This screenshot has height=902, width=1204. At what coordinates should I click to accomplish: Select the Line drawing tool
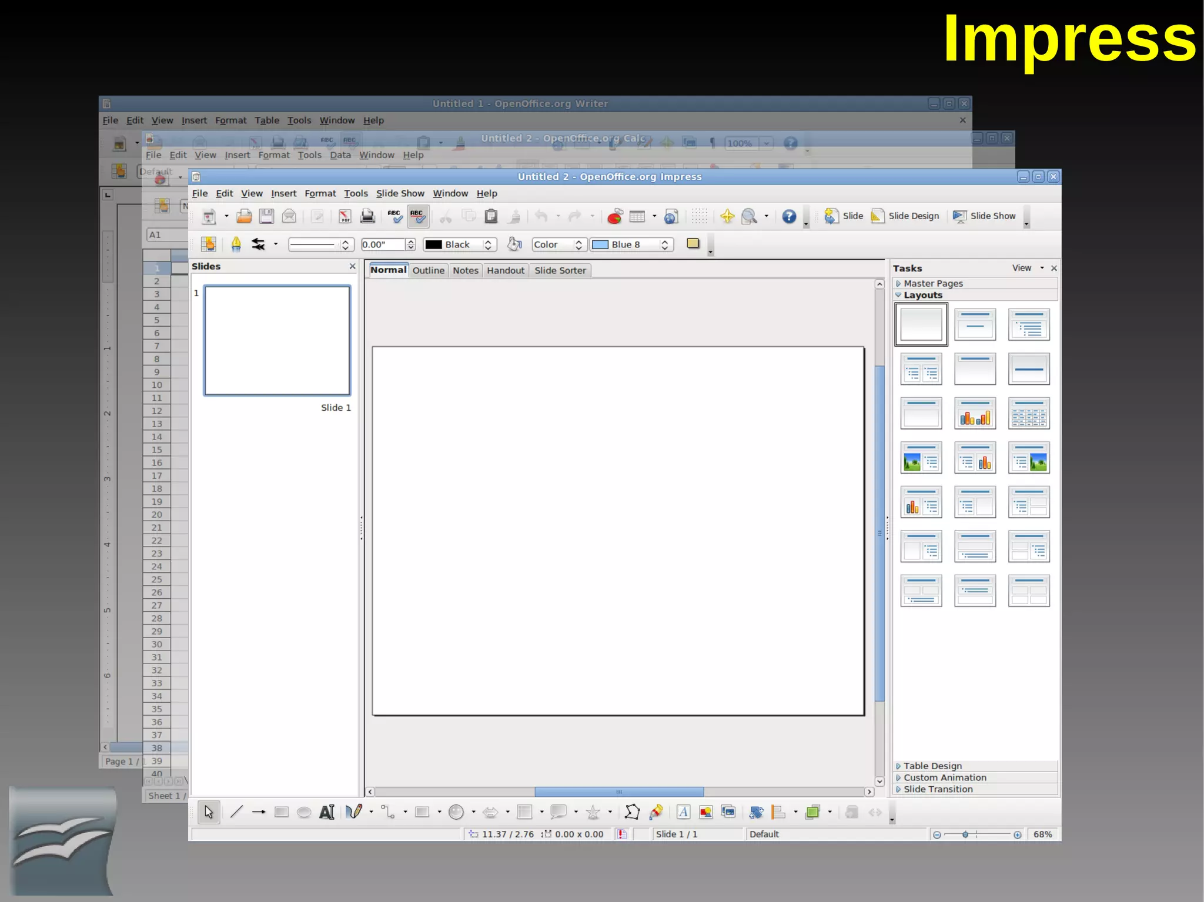(x=237, y=812)
